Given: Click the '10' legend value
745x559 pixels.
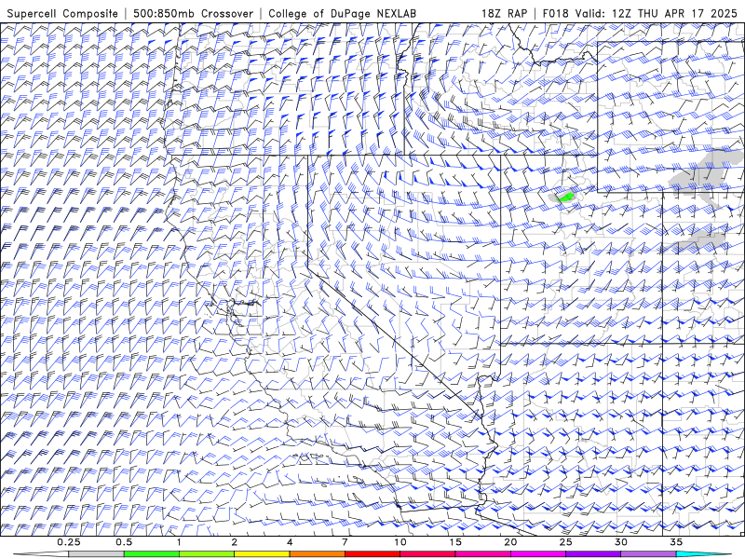Looking at the screenshot, I should point(400,542).
